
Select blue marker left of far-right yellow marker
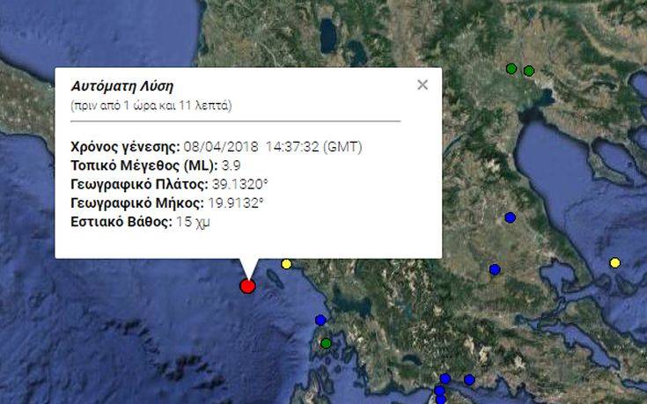(495, 269)
